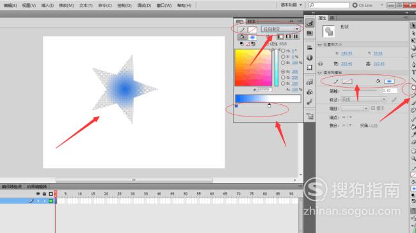Screen dimensions: 416x233
Task: Collapse the Fill and Stroke section
Action: 320,73
